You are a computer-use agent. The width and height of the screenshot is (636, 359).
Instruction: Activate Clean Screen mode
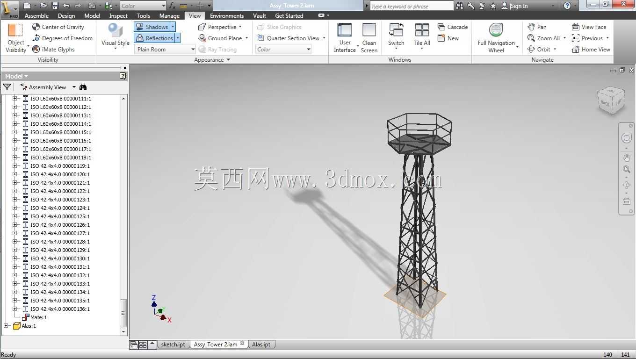(x=369, y=37)
